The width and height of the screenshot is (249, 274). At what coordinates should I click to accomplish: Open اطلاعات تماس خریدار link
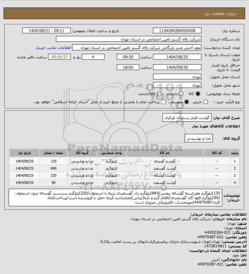[x=53, y=48]
